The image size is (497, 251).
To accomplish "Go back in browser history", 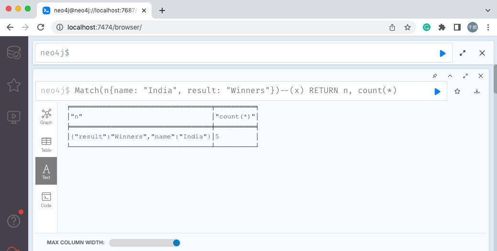I will 10,27.
